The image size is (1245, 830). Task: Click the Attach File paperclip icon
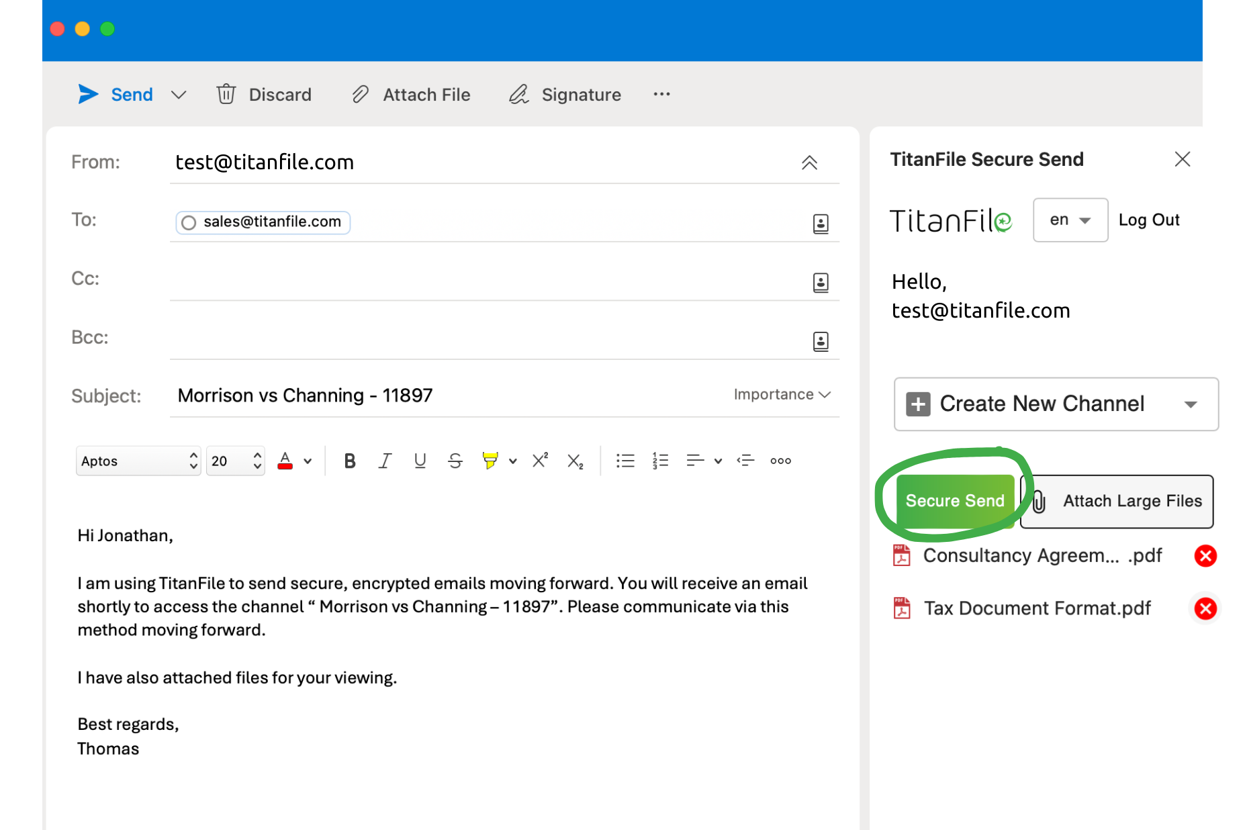coord(361,94)
